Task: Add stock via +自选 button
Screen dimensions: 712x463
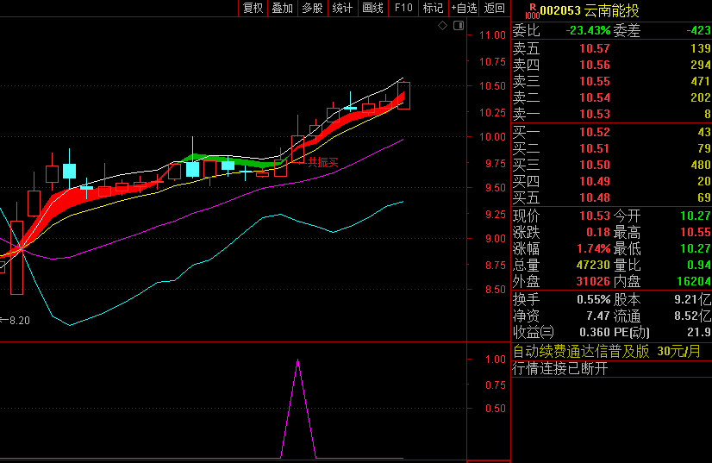Action: pos(464,8)
